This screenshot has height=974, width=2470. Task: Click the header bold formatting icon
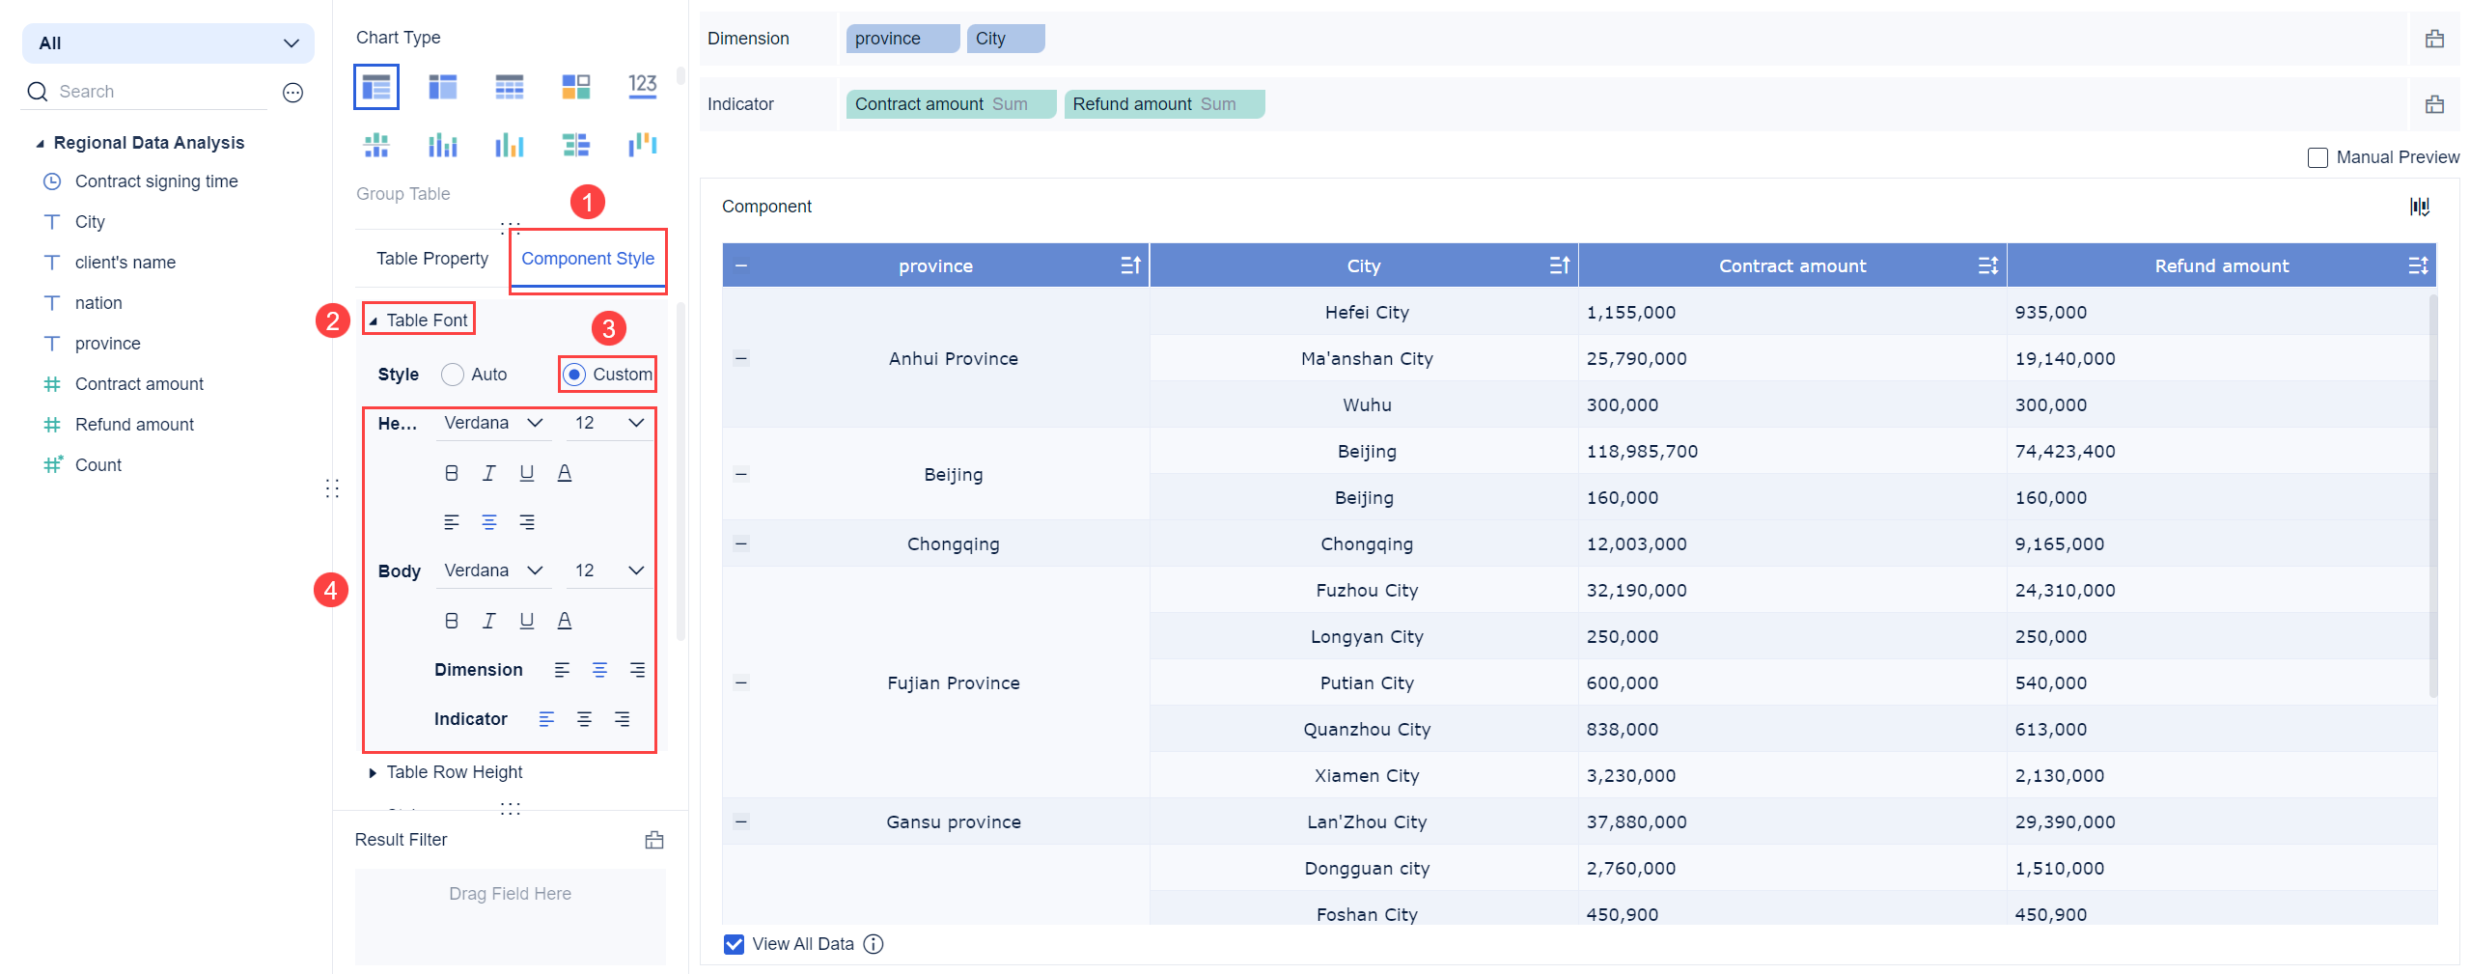(x=451, y=473)
